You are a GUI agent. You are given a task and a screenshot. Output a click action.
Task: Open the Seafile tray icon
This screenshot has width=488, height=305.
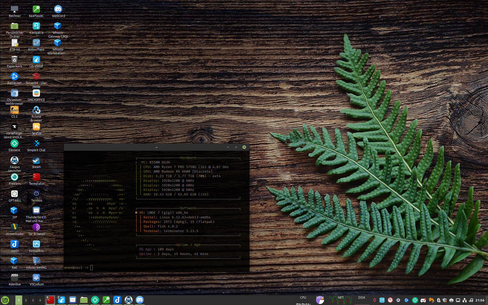[431, 300]
